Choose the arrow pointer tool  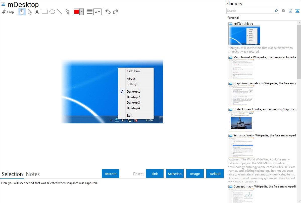(30, 12)
